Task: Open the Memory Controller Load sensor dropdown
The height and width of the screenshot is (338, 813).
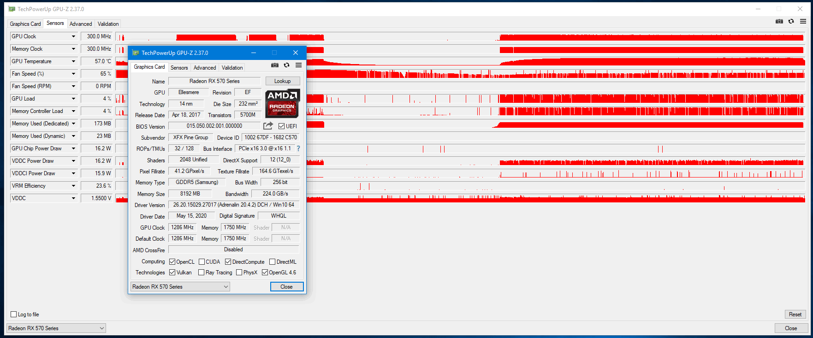Action: (73, 111)
